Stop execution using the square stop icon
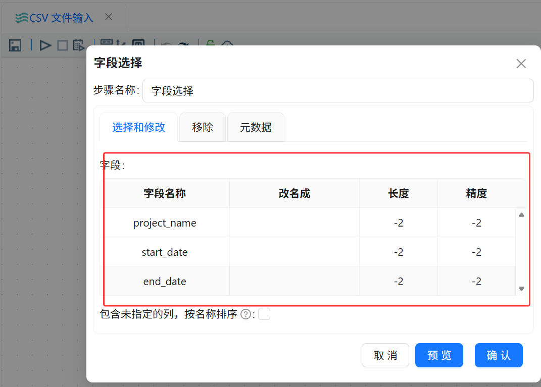Screen dimensions: 541x387 (63, 45)
